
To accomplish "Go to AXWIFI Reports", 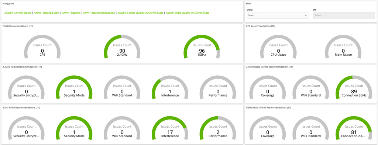I will coord(71,13).
